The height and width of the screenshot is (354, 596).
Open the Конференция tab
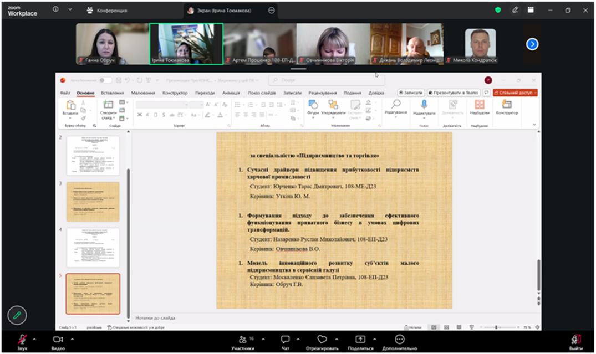[107, 10]
